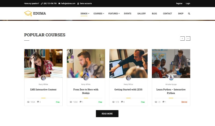This screenshot has height=126, width=215.
Task: Advance courses carousel with right arrow
Action: pyautogui.click(x=188, y=38)
